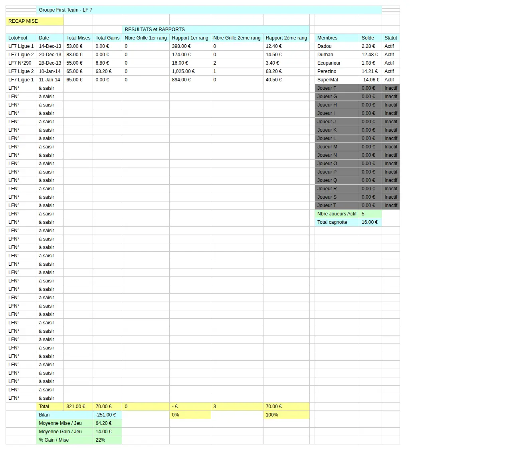The width and height of the screenshot is (511, 450).
Task: Click Perezino's balance 14.21 €
Action: pyautogui.click(x=370, y=71)
